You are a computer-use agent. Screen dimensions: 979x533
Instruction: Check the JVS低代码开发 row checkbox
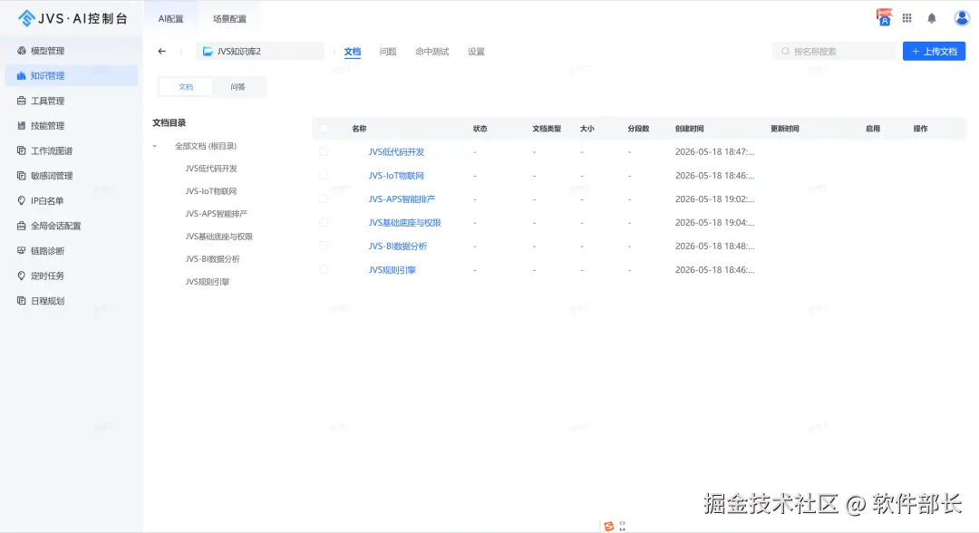pyautogui.click(x=324, y=151)
